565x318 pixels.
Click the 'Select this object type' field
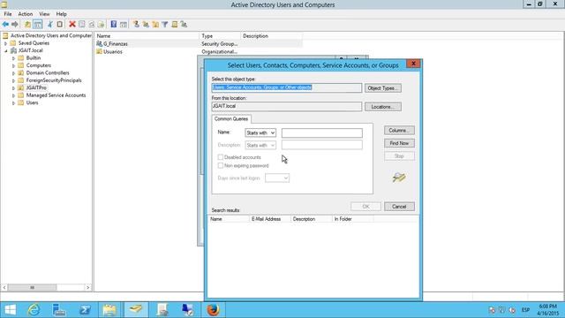287,87
